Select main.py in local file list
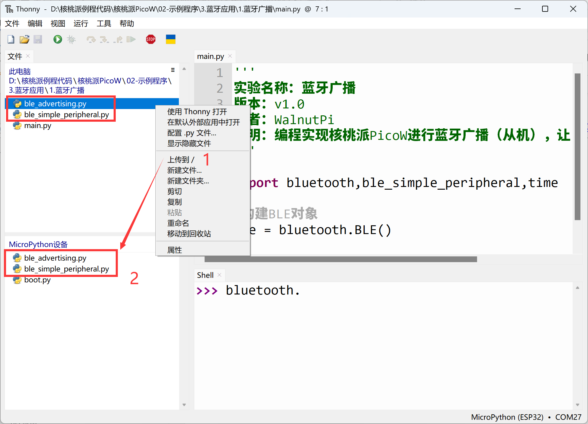This screenshot has width=588, height=424. coord(37,126)
